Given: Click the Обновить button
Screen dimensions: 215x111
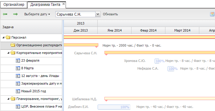Looking at the screenshot, I should [x=110, y=14].
